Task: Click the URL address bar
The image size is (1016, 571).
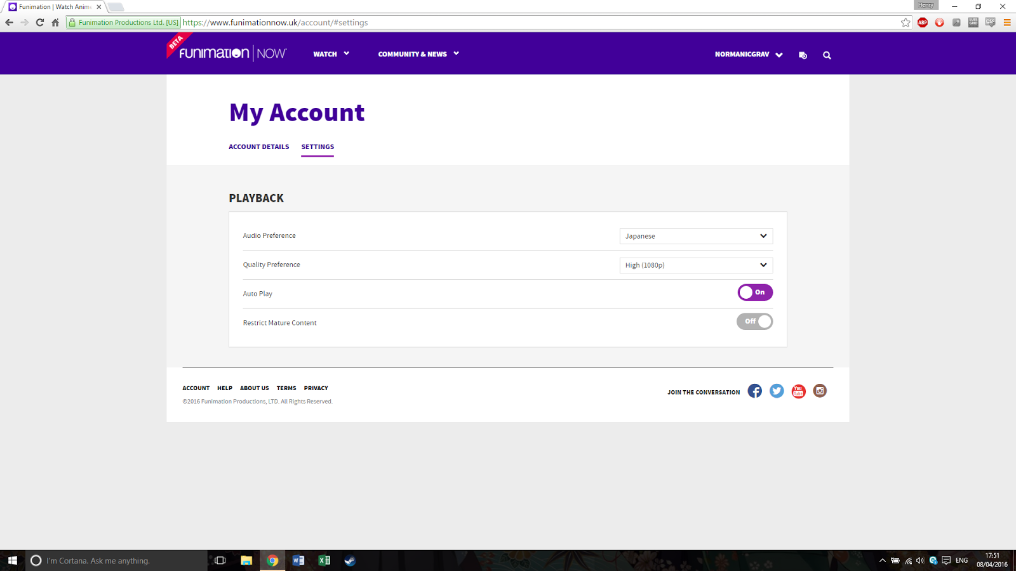Action: coord(540,22)
